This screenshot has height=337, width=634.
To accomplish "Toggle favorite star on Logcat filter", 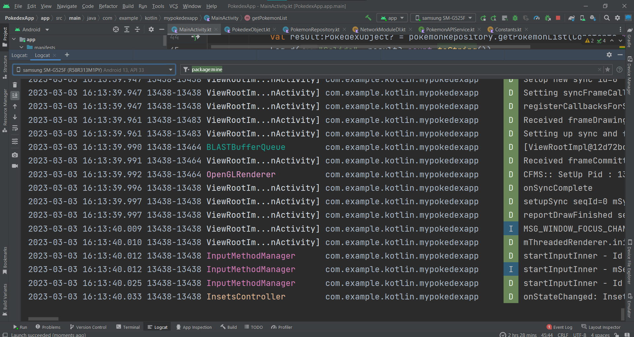I will (x=608, y=70).
